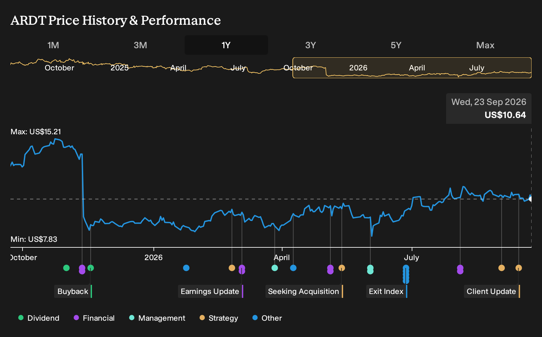
Task: Toggle the Dividend legend filter
Action: coord(39,318)
